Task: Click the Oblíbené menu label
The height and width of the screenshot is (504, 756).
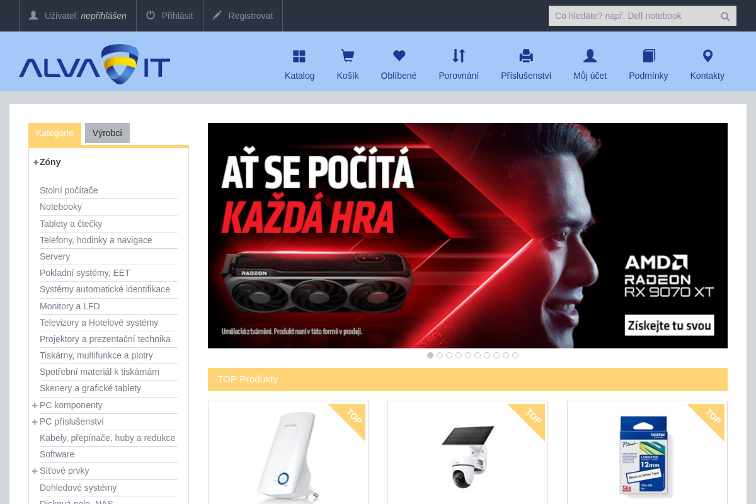Action: point(399,76)
